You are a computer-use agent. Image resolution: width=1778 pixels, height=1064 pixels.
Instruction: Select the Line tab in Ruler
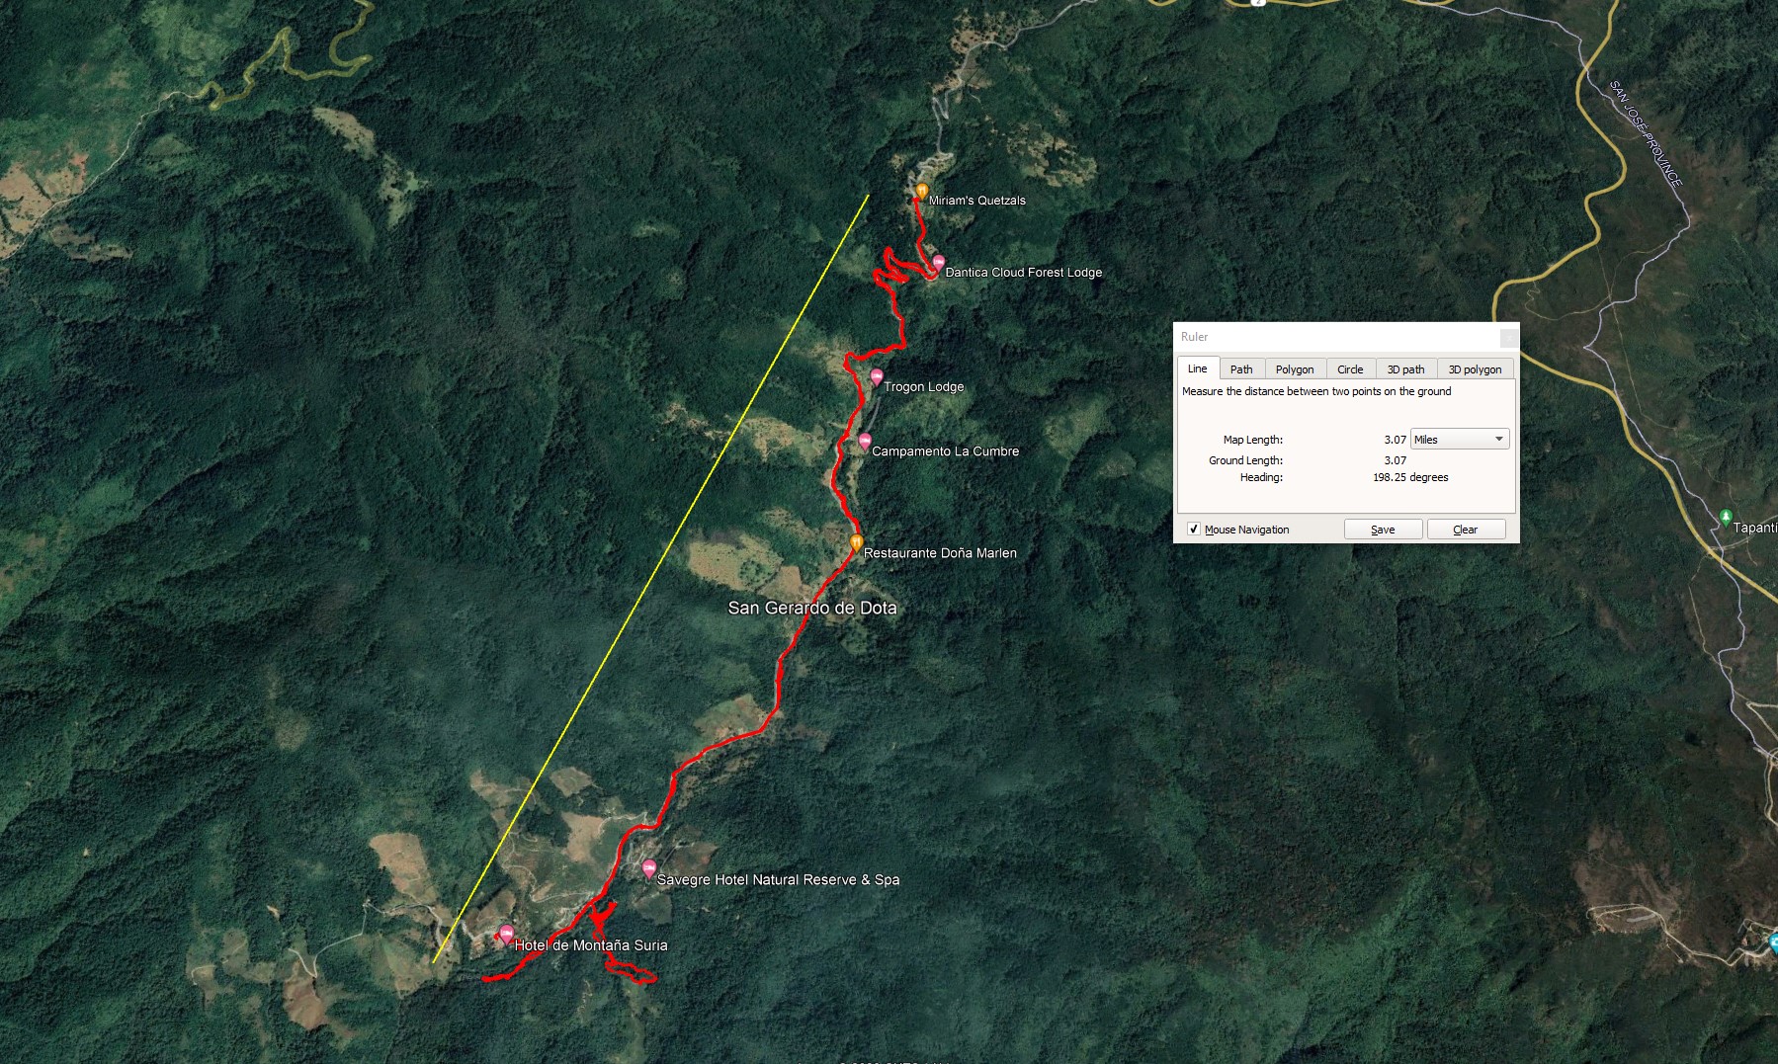coord(1197,368)
